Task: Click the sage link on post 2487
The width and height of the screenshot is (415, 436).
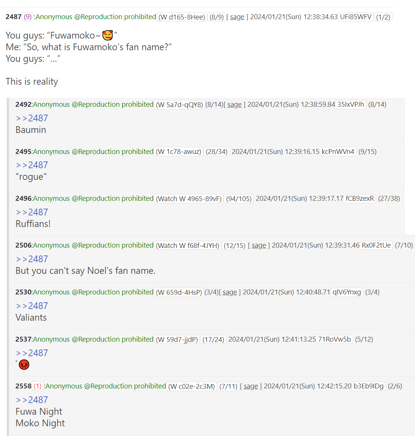Action: click(x=237, y=17)
